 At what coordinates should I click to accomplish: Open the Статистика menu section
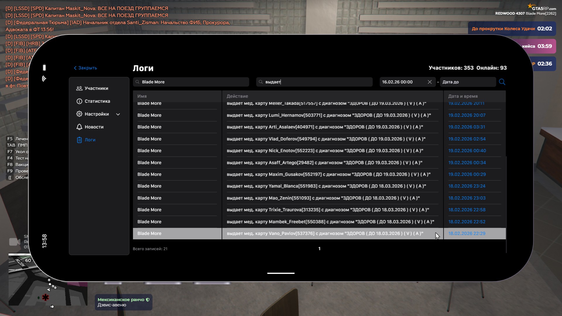97,101
